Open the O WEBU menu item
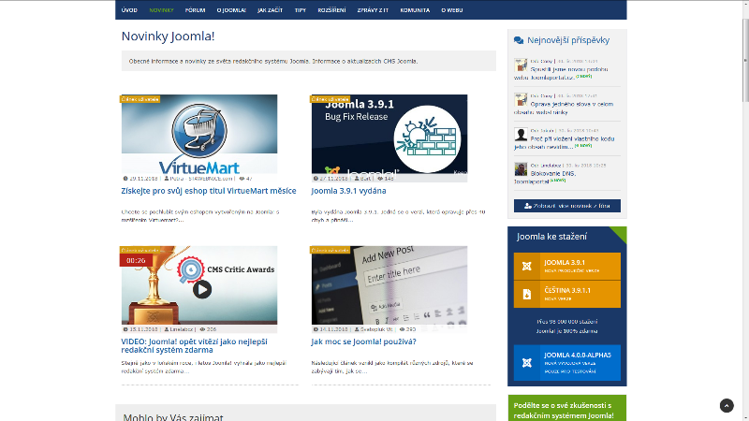 pos(451,10)
